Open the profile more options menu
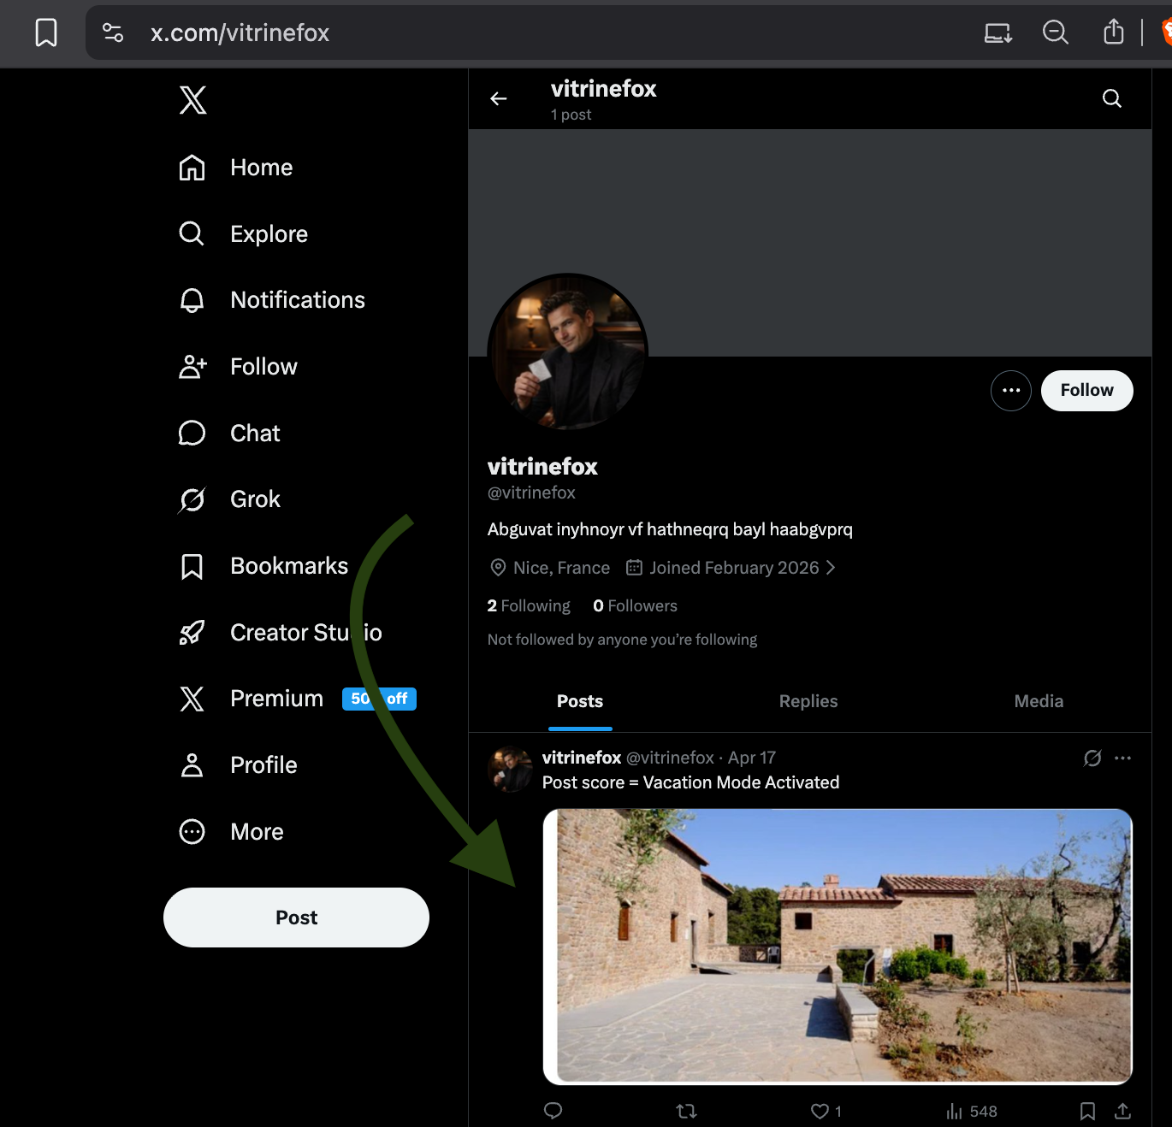The width and height of the screenshot is (1172, 1127). [x=1010, y=390]
